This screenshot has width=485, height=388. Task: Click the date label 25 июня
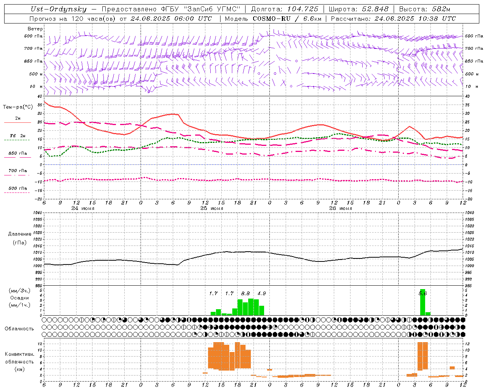pyautogui.click(x=212, y=208)
